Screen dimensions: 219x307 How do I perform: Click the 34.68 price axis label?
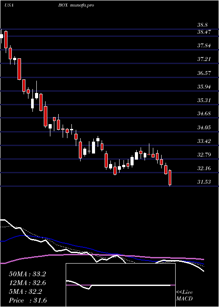pyautogui.click(x=204, y=113)
